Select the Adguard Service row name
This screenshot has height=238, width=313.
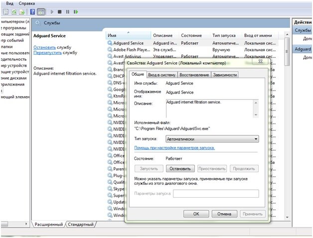[129, 43]
